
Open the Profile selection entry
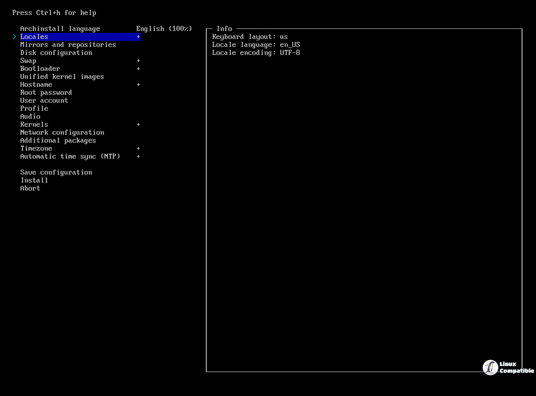coord(34,108)
